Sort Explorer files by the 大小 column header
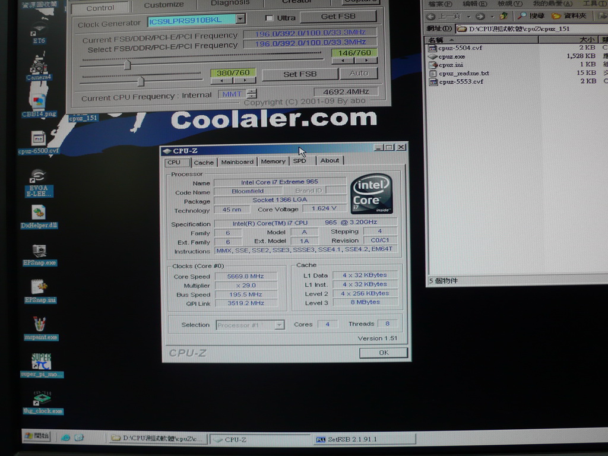 [x=568, y=40]
